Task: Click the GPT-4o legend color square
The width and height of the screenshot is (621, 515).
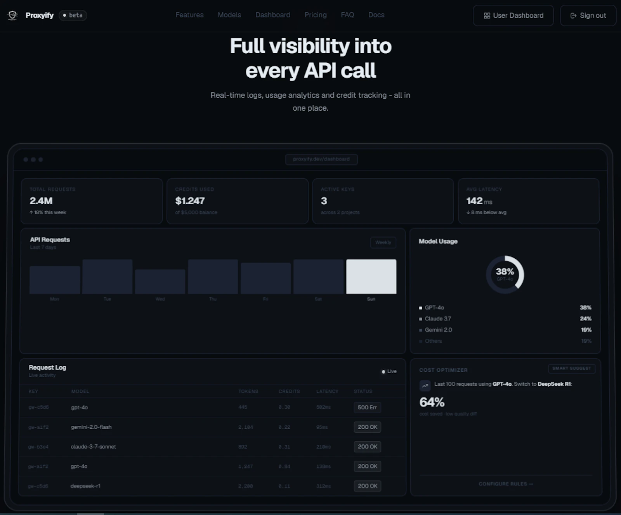Action: [421, 308]
